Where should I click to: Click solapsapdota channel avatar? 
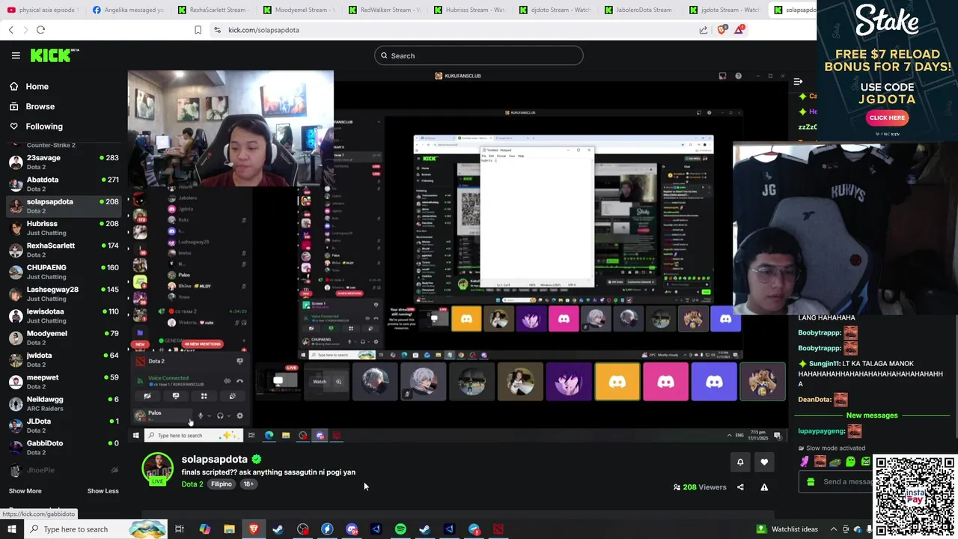[158, 469]
